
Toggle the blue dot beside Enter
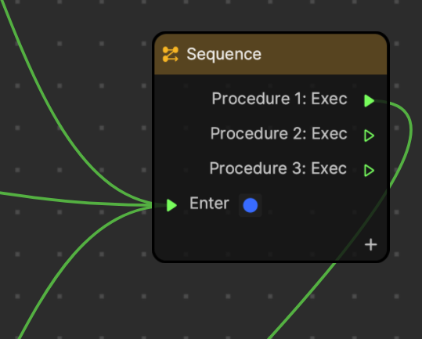[x=251, y=205]
